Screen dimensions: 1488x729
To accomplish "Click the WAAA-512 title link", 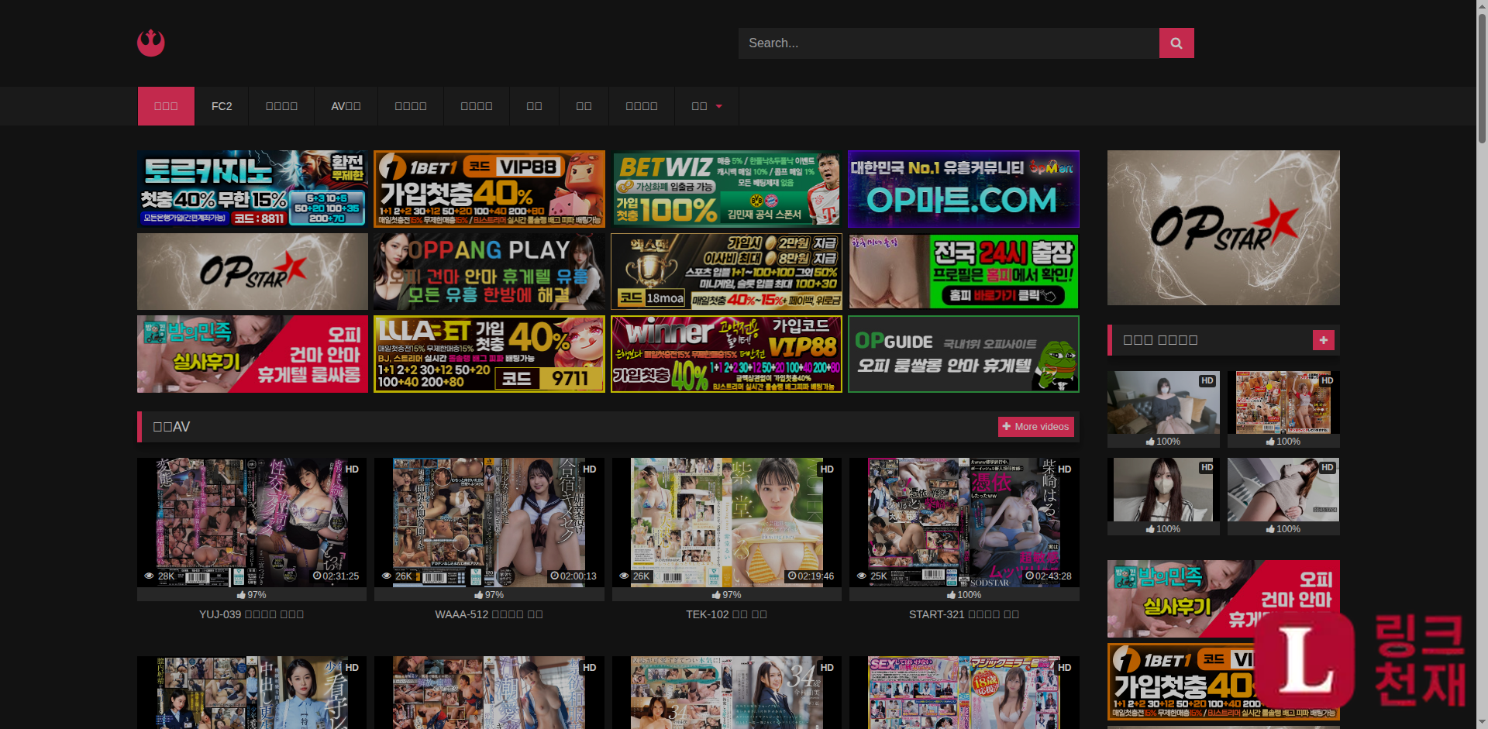I will [489, 614].
